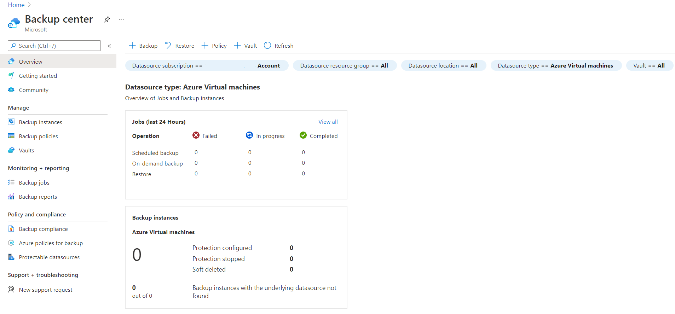675x314 pixels.
Task: Collapse the sidebar with double chevron
Action: [110, 46]
